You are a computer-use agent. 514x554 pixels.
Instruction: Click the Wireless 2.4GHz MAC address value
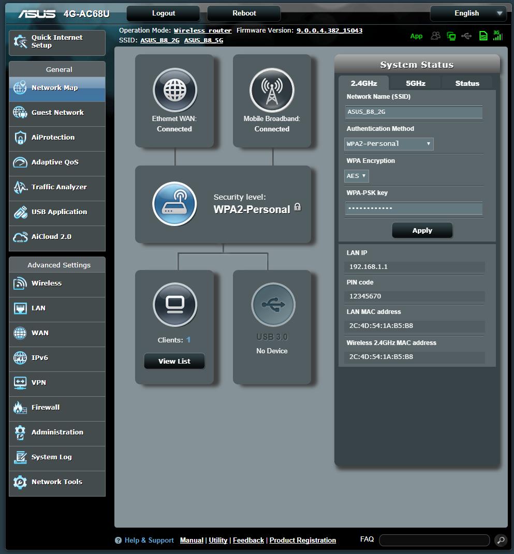tap(381, 357)
